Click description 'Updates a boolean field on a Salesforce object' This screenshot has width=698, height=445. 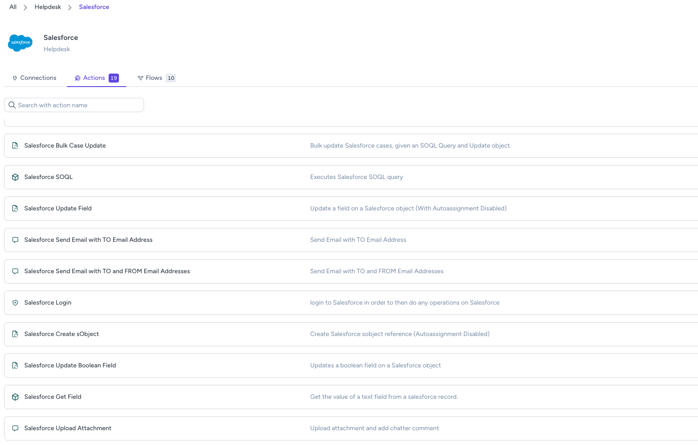(x=375, y=366)
